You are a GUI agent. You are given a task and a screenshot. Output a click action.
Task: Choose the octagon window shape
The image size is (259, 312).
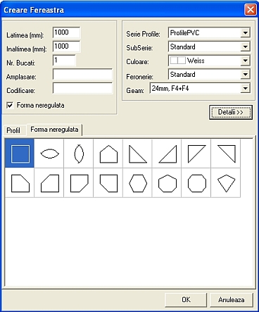click(196, 183)
